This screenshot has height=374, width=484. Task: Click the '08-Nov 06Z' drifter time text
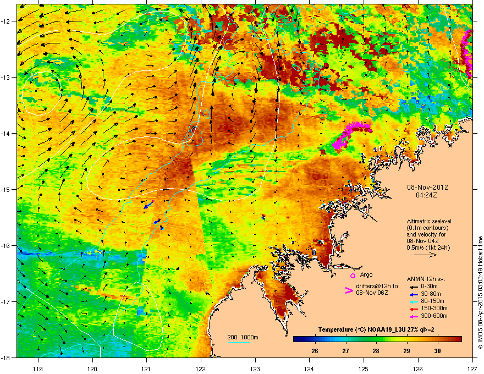pyautogui.click(x=372, y=293)
